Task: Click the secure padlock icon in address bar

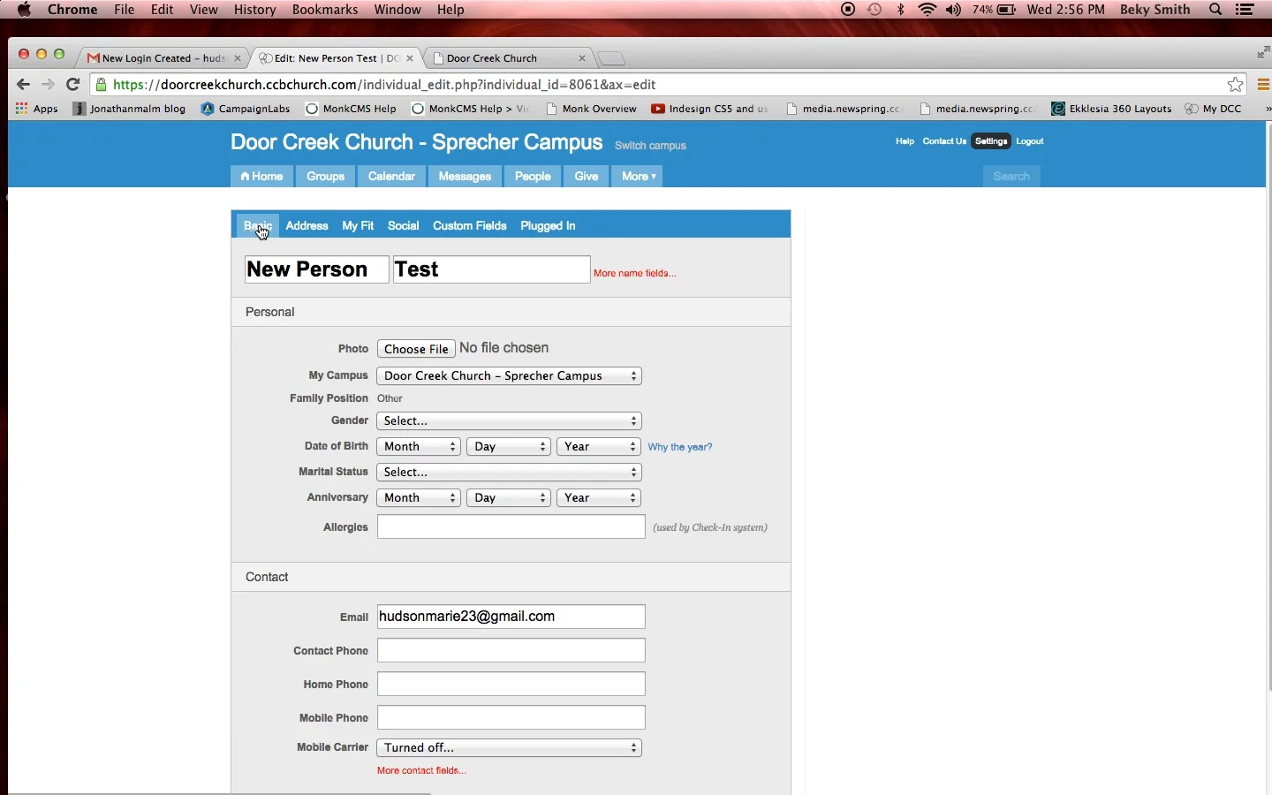Action: (102, 85)
